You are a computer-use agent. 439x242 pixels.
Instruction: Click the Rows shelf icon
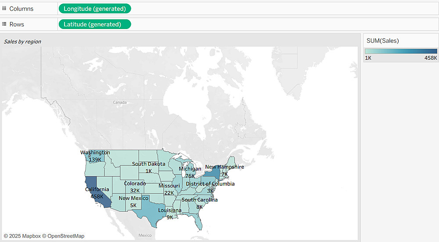[x=4, y=24]
